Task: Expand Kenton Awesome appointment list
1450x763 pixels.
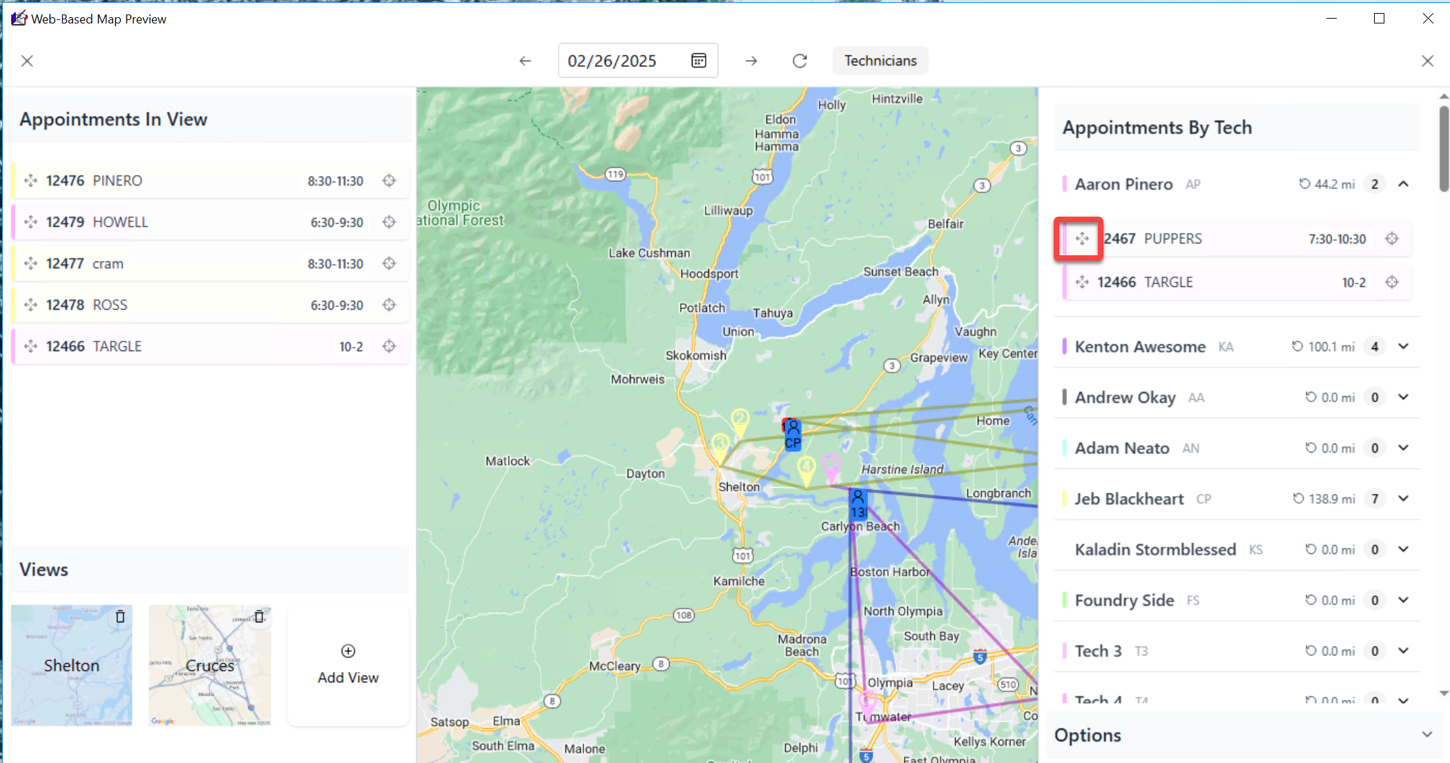Action: point(1403,346)
